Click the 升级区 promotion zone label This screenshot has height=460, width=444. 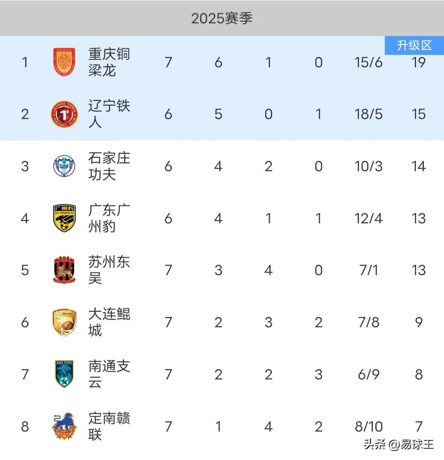point(414,45)
